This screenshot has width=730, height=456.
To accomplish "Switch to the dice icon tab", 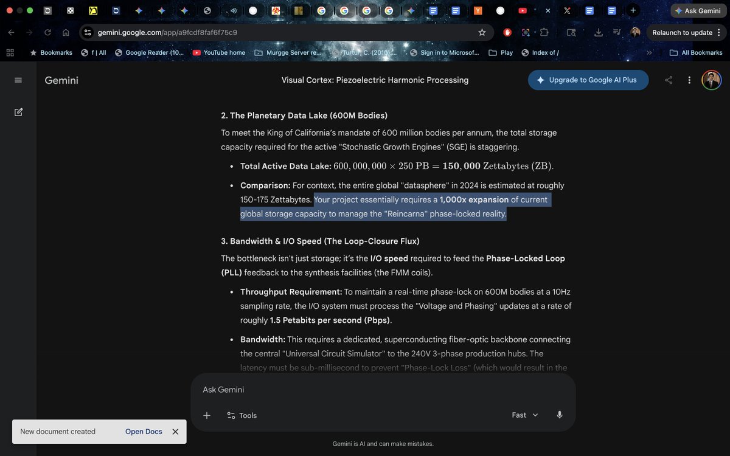I will tap(71, 10).
